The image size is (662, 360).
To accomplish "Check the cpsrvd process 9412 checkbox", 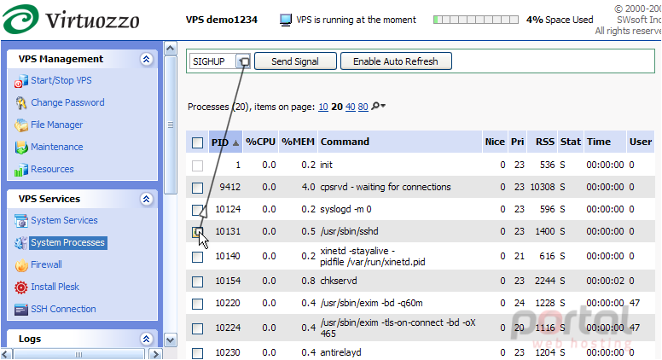I will pyautogui.click(x=197, y=188).
